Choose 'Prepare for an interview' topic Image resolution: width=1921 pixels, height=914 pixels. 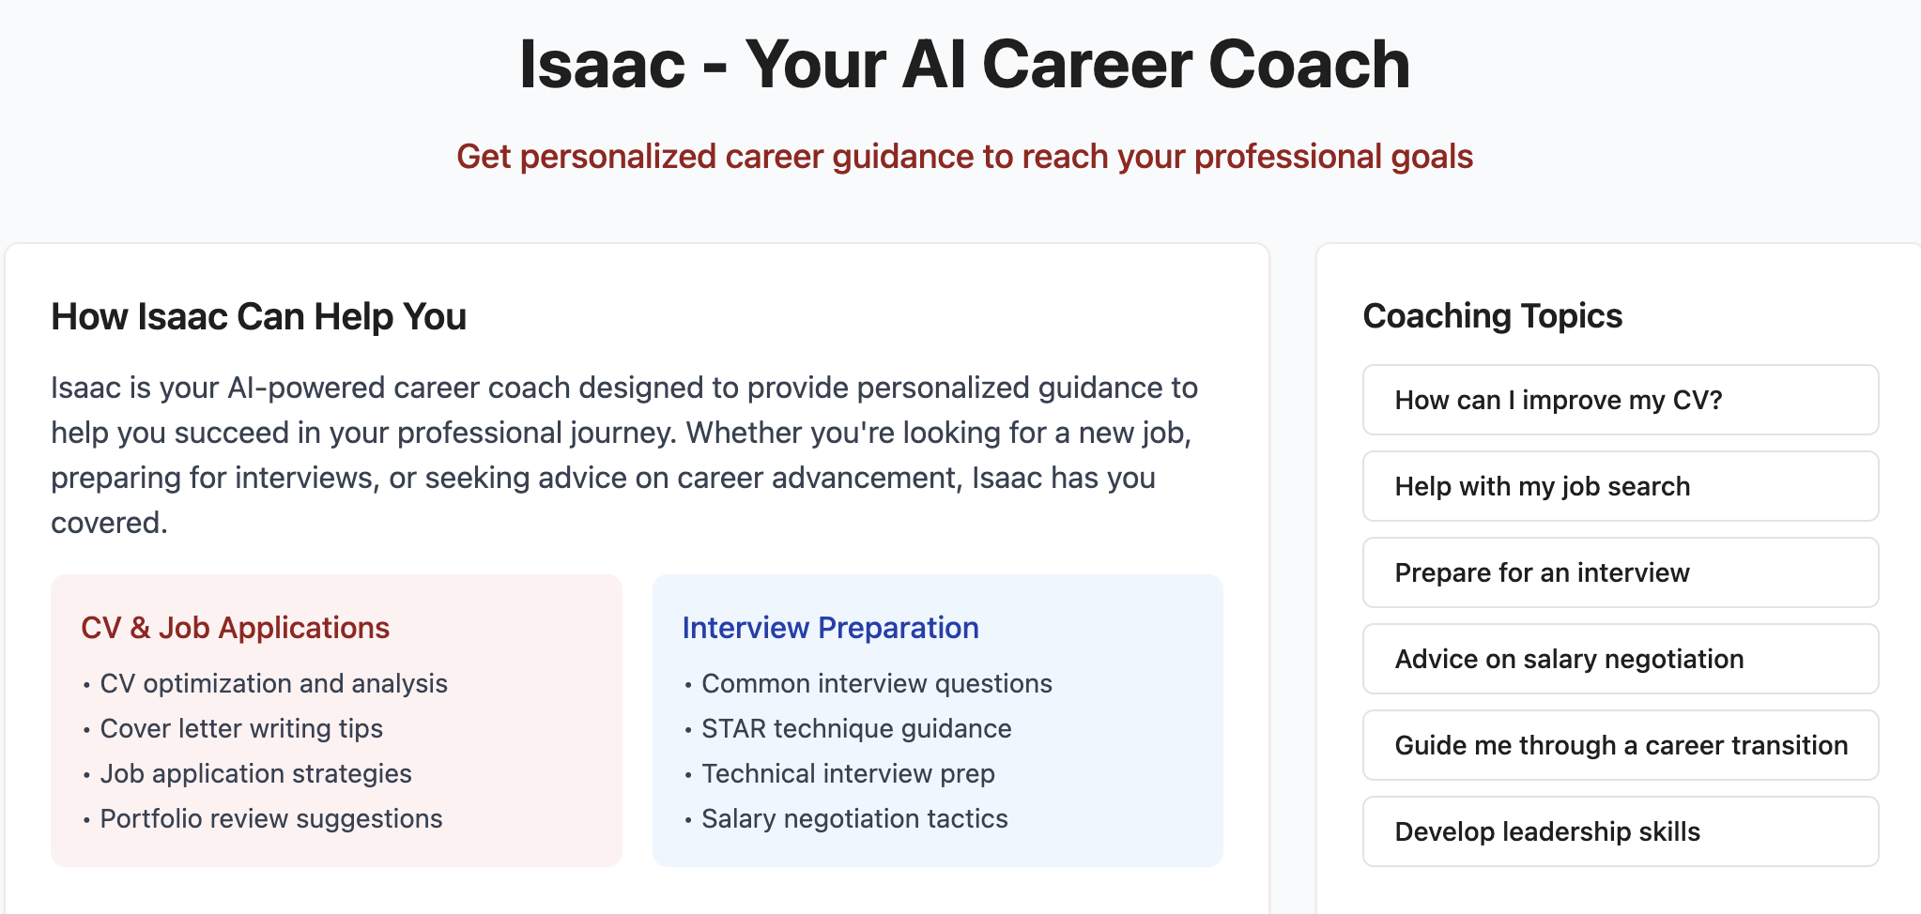pyautogui.click(x=1620, y=572)
